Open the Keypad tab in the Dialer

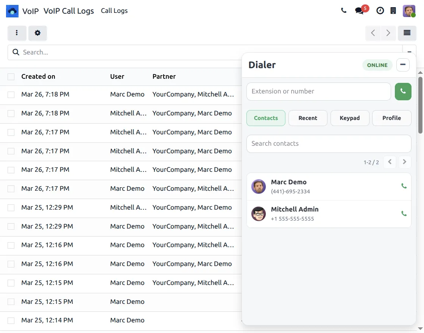tap(350, 118)
